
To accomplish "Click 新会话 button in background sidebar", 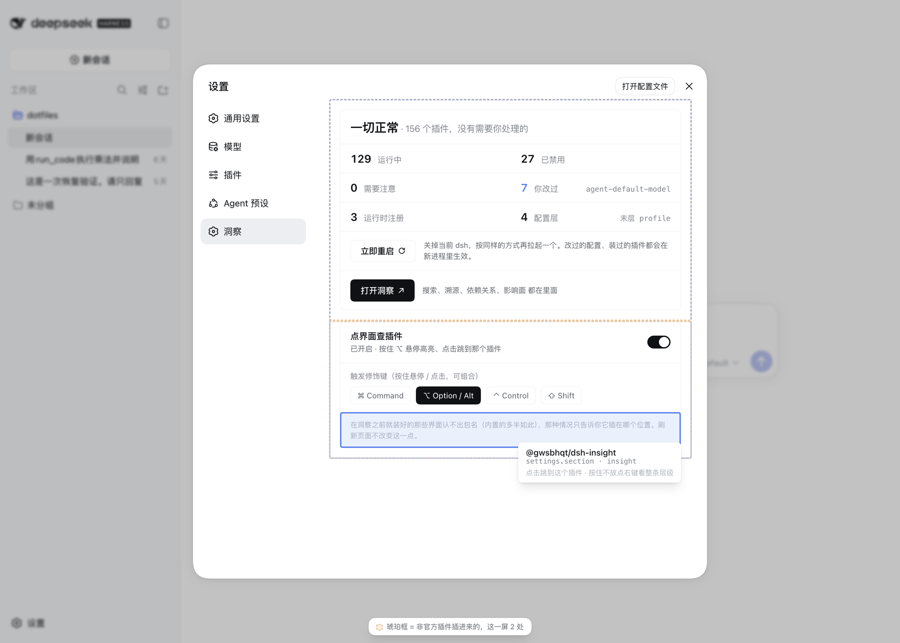I will pyautogui.click(x=90, y=60).
